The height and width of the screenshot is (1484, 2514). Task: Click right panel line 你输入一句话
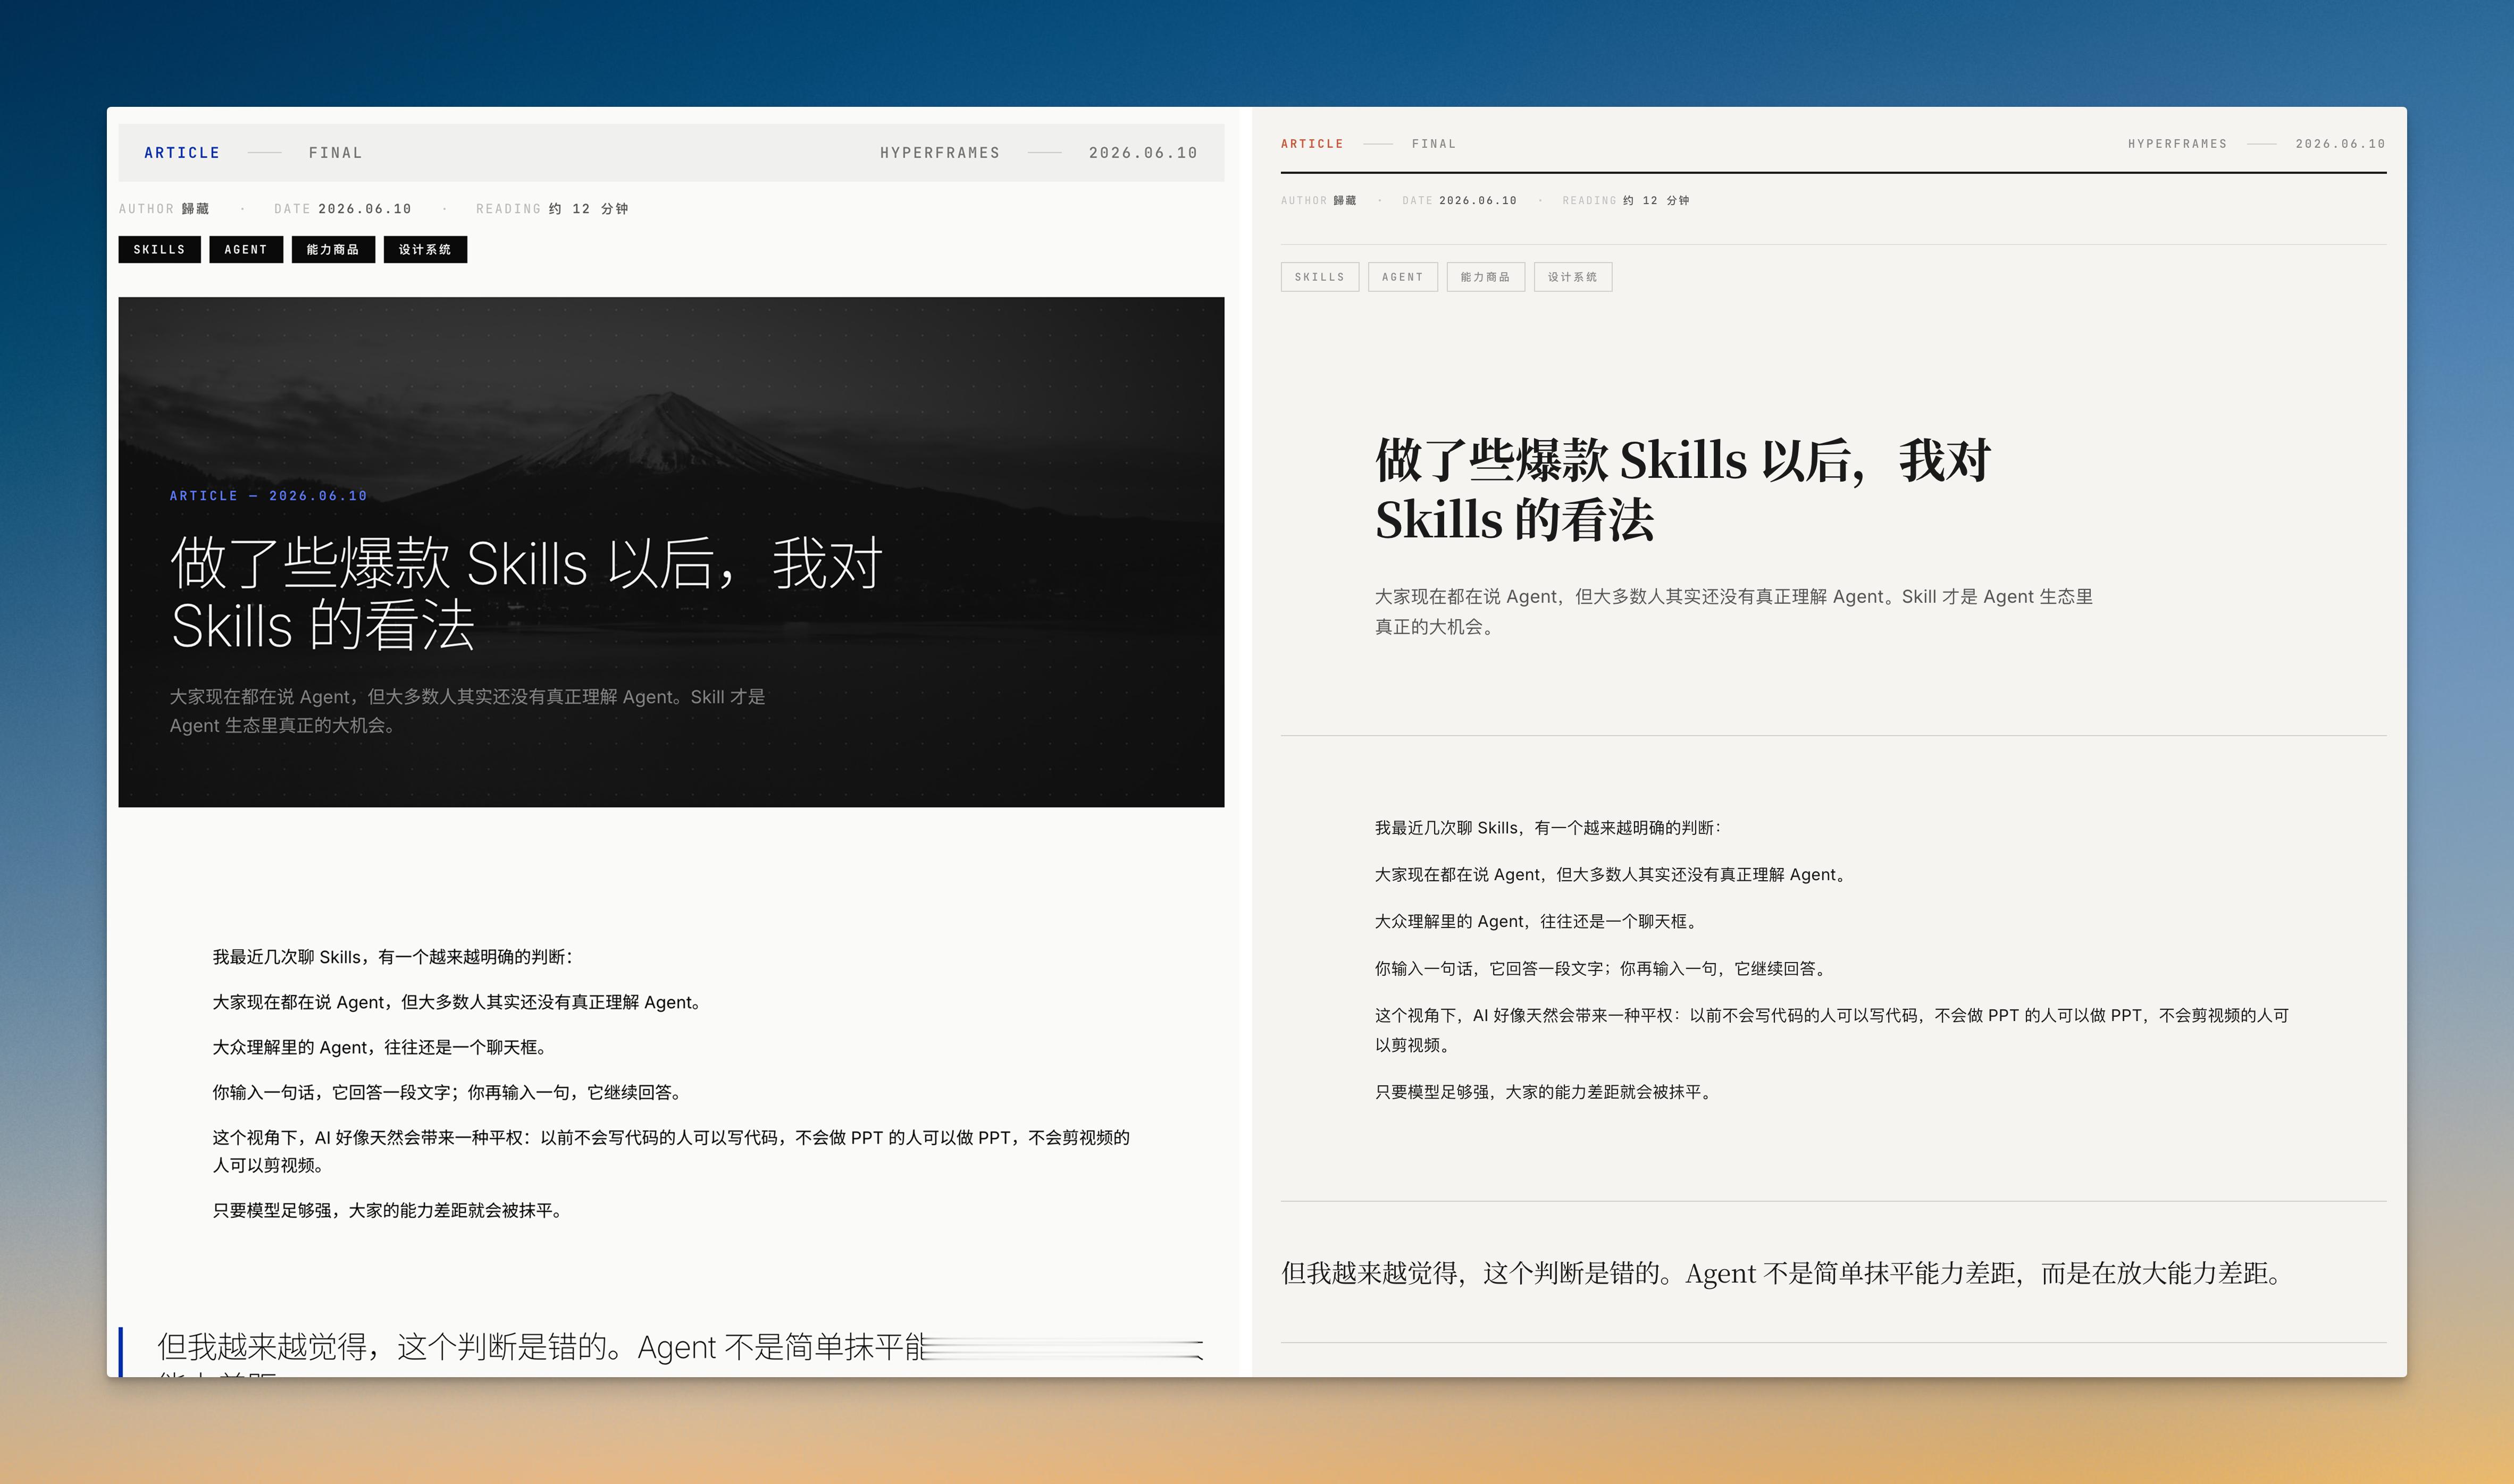coord(1603,969)
